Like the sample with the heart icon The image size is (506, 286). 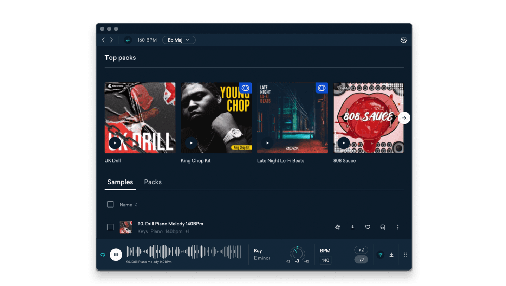tap(368, 227)
